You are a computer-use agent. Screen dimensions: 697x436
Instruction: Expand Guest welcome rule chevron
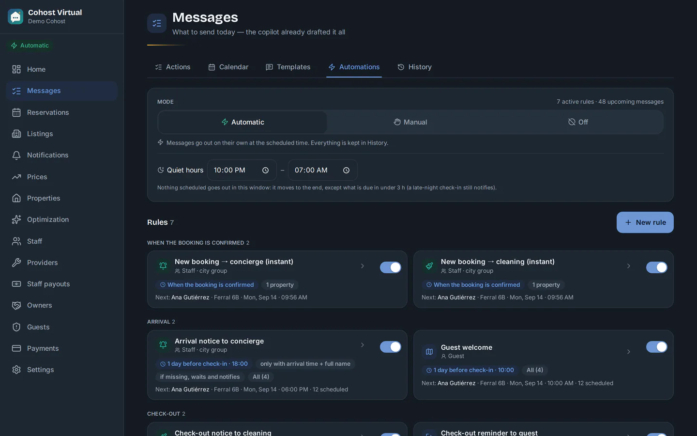point(628,352)
